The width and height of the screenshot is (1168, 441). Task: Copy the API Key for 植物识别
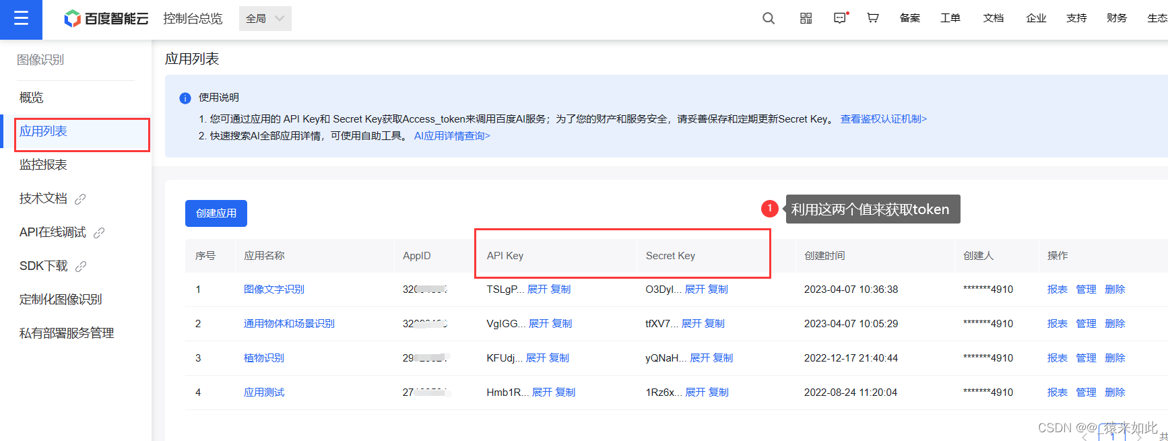559,358
